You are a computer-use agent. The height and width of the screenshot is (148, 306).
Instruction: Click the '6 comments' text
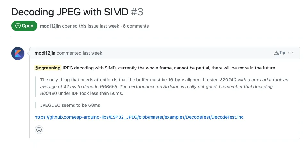(x=136, y=26)
